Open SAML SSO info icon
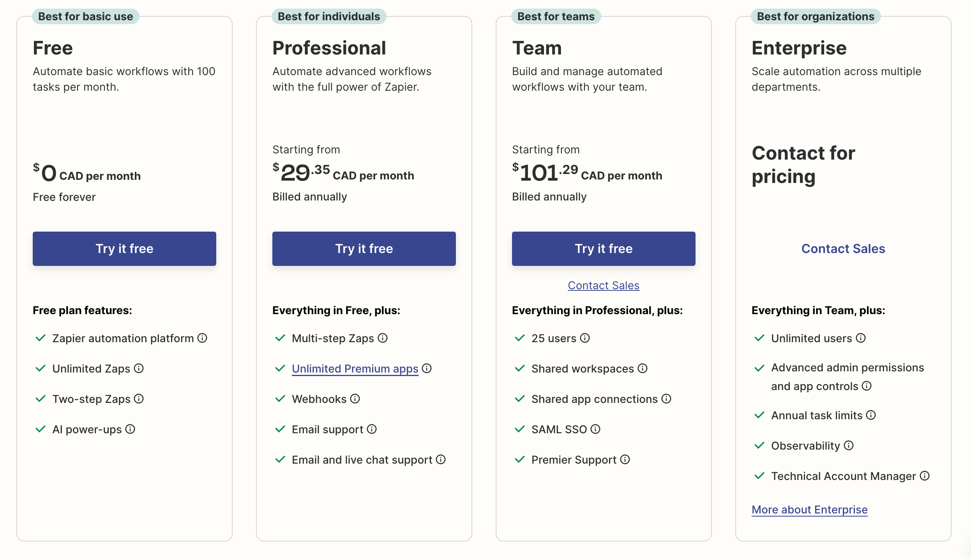The height and width of the screenshot is (559, 971). point(595,429)
